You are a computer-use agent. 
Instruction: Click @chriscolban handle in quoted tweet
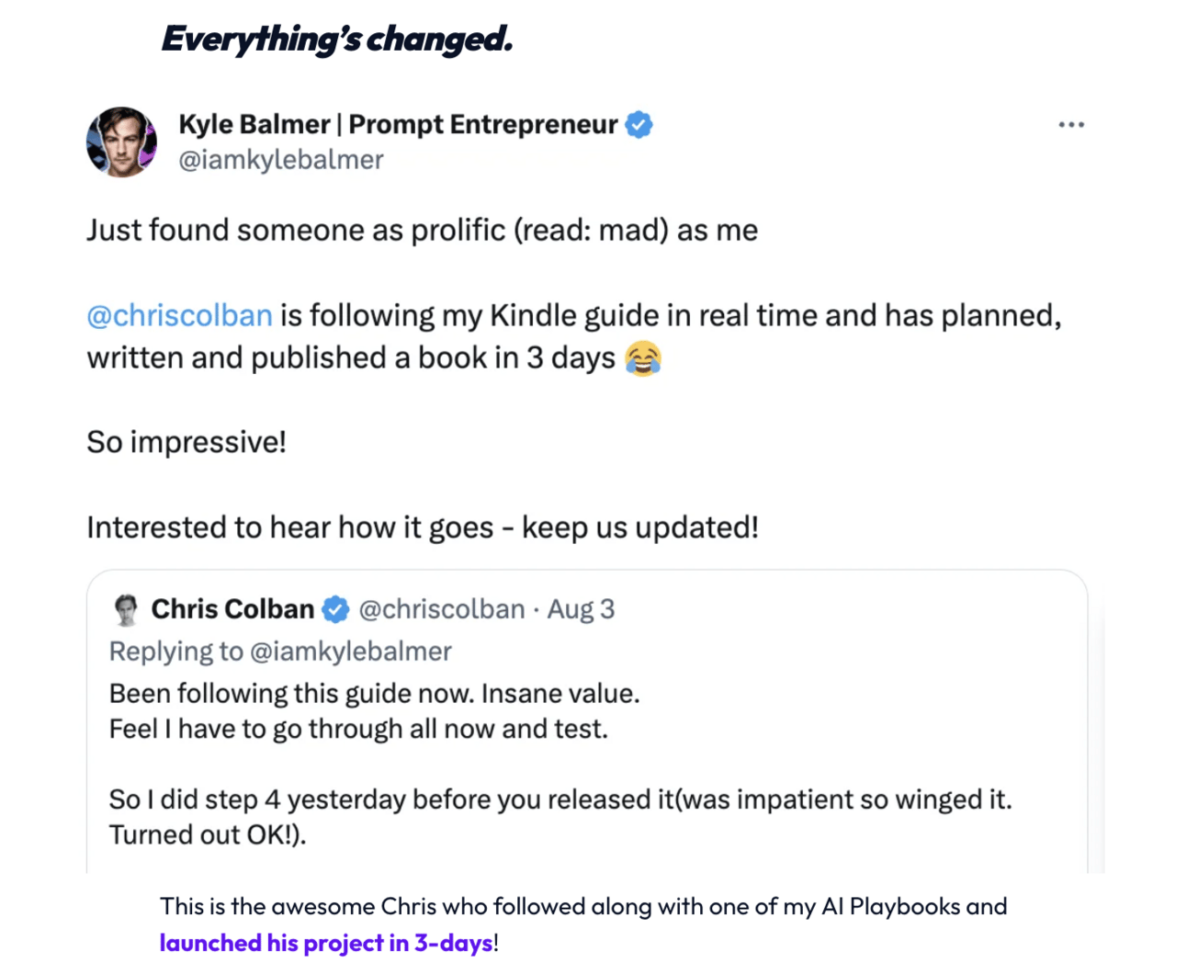click(441, 609)
